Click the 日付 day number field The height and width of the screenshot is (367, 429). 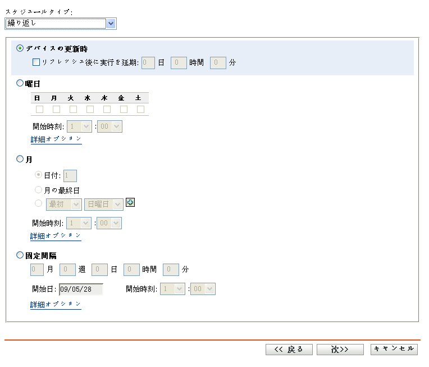tap(70, 176)
